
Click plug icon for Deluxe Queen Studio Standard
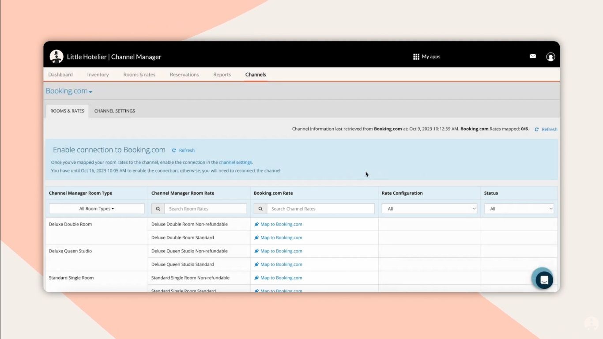256,264
